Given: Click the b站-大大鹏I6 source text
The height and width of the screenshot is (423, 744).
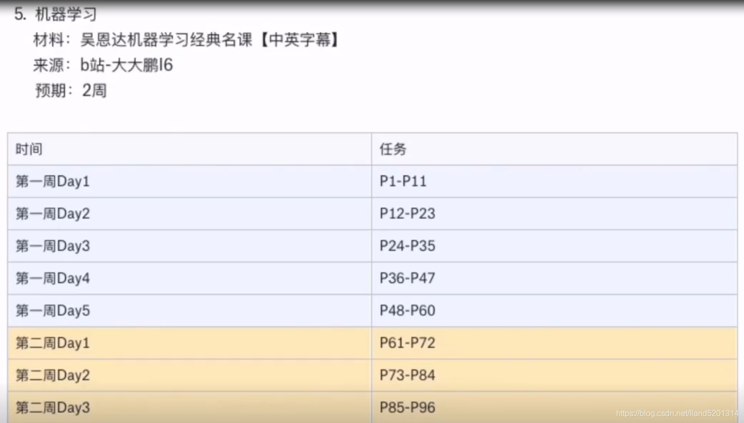Looking at the screenshot, I should tap(127, 65).
